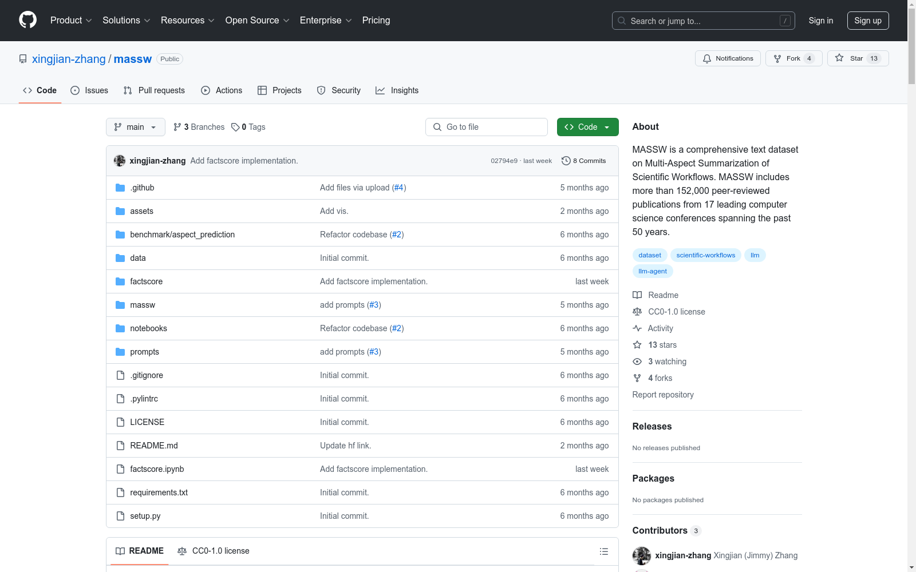This screenshot has height=572, width=916.
Task: Click the README.md file icon
Action: click(120, 446)
